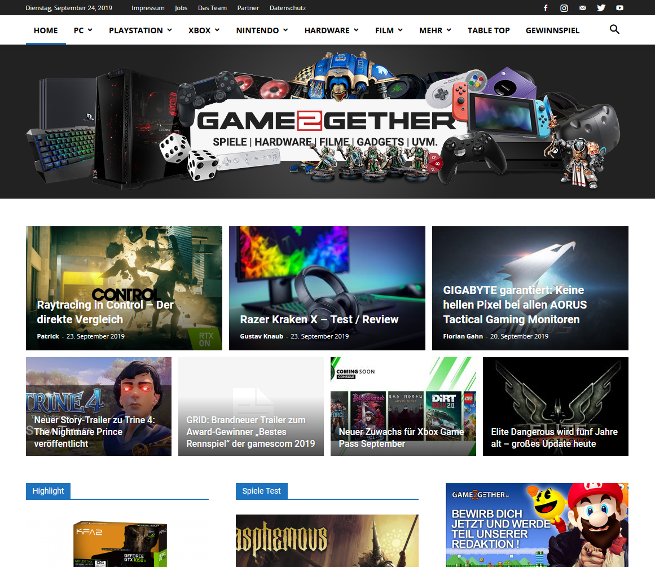Open the Elite Dangerous update article
The width and height of the screenshot is (655, 567).
click(556, 407)
